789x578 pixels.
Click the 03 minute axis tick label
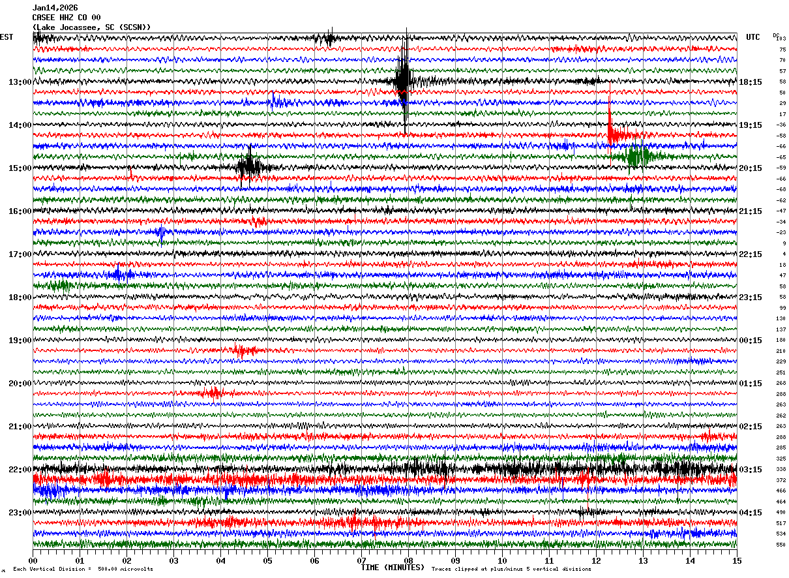click(x=173, y=560)
